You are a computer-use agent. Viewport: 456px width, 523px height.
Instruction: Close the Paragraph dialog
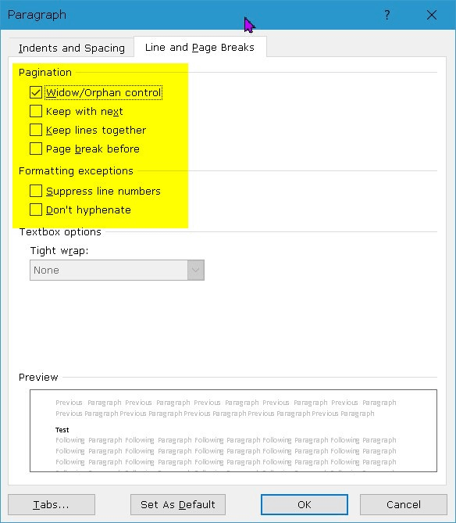pyautogui.click(x=432, y=15)
